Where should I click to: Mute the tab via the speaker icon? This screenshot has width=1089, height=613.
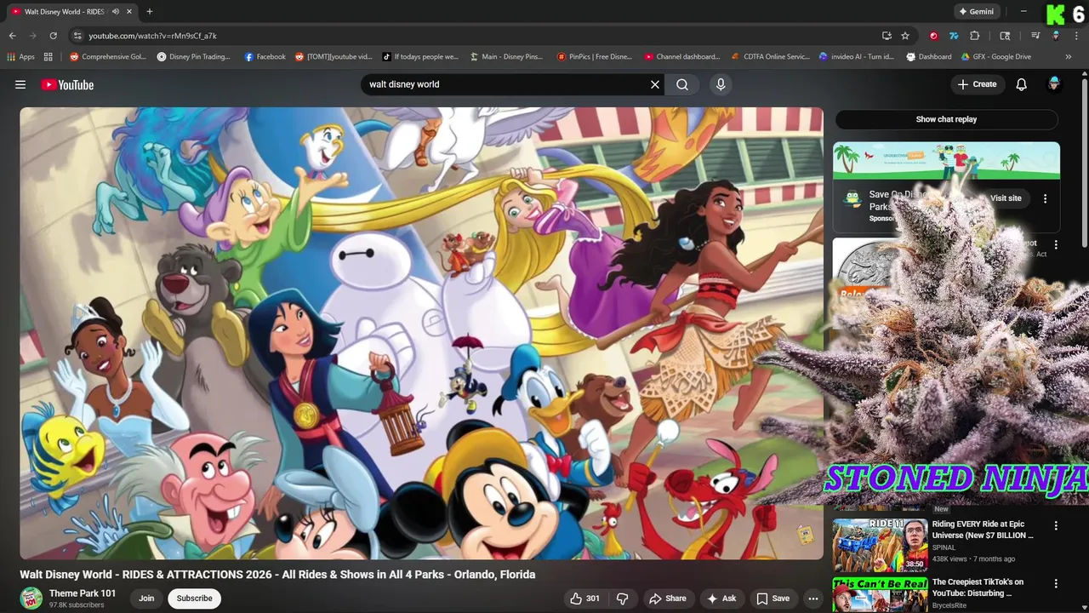[116, 12]
